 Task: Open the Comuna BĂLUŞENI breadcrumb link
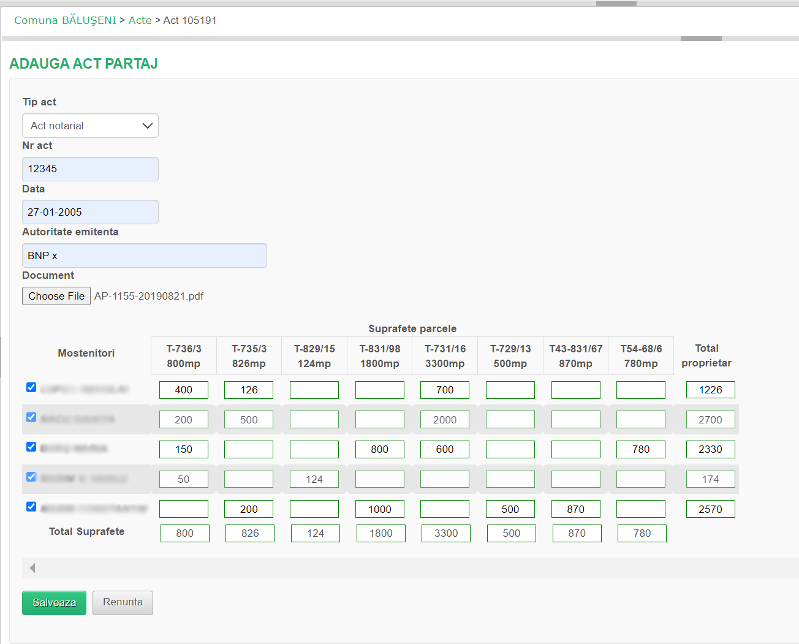65,20
